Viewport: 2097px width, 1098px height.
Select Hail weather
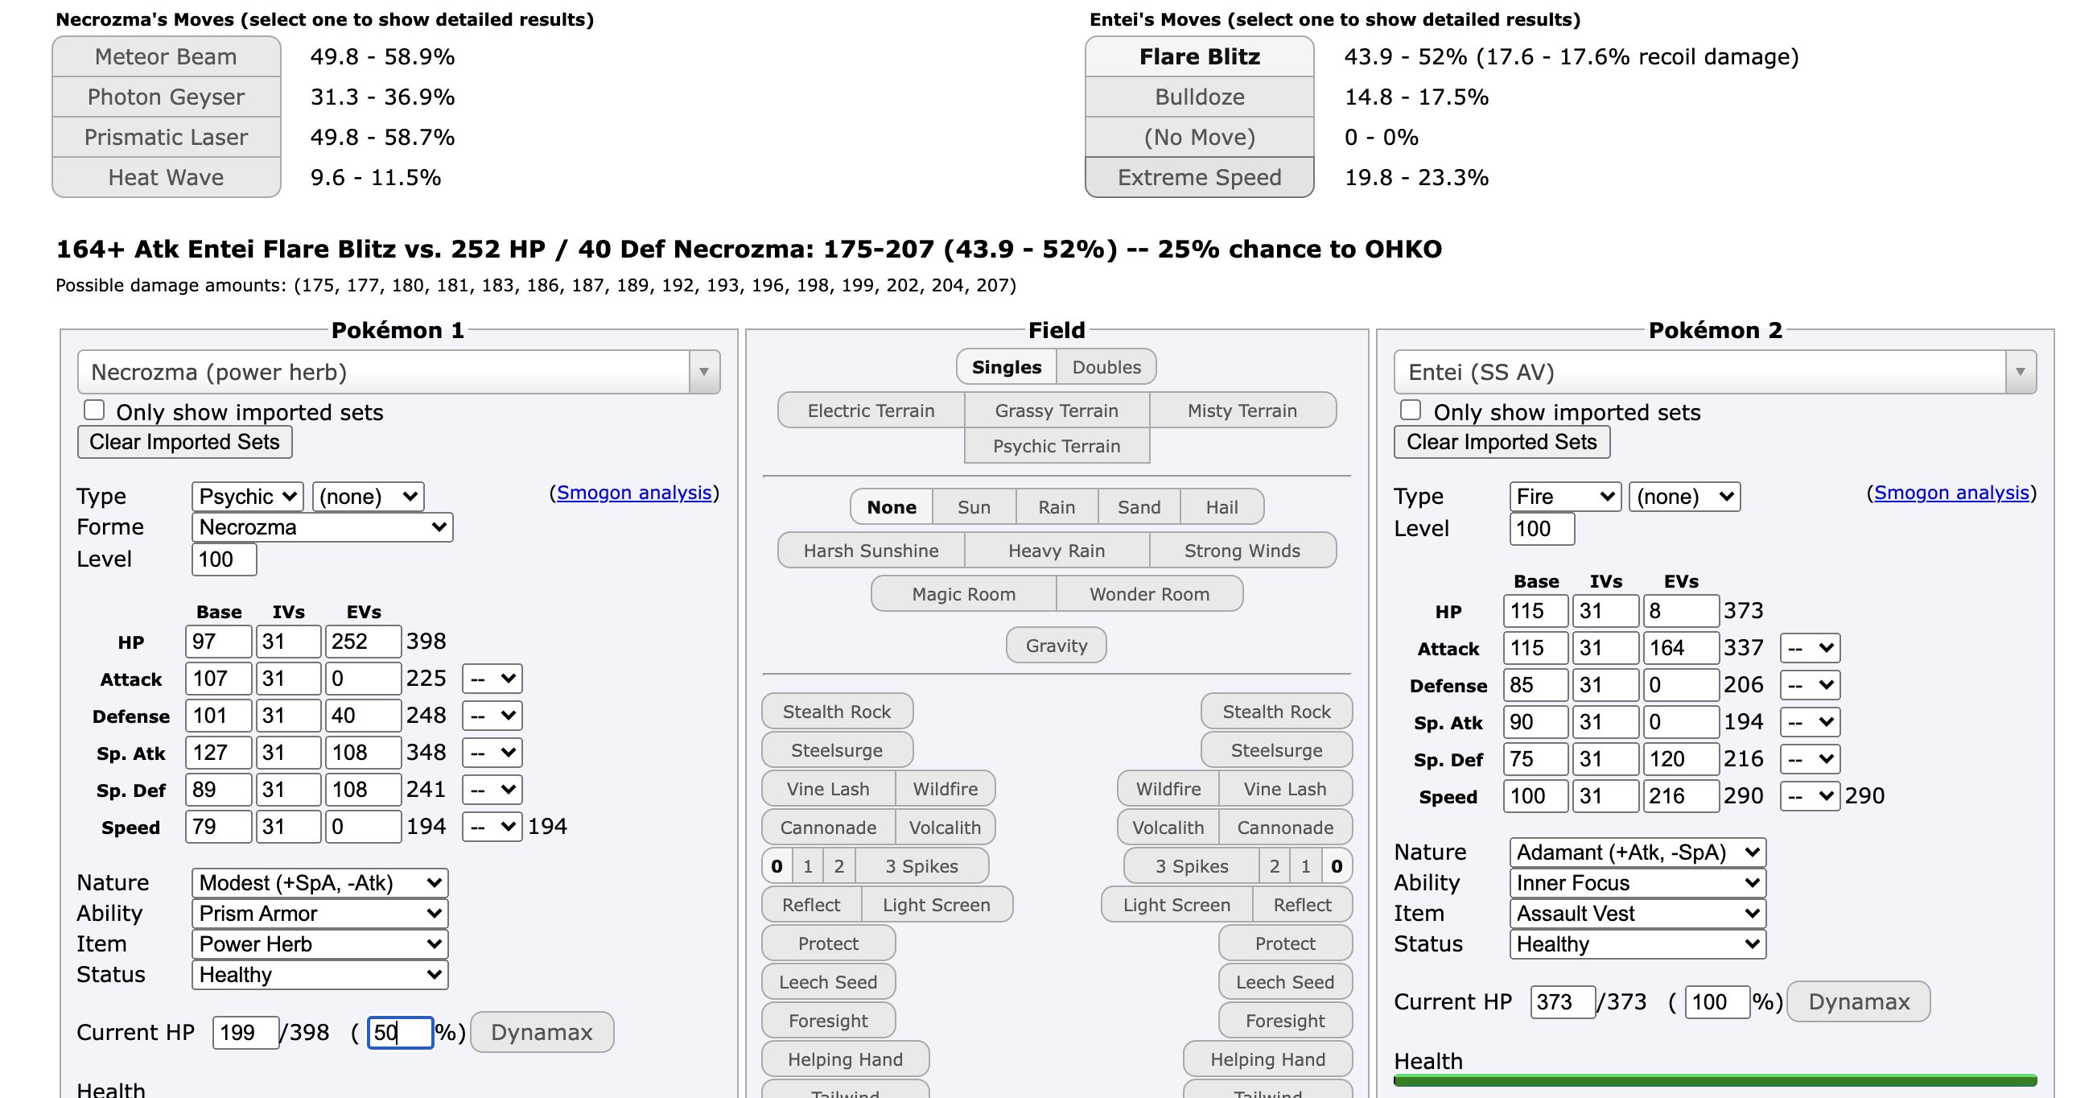tap(1222, 506)
